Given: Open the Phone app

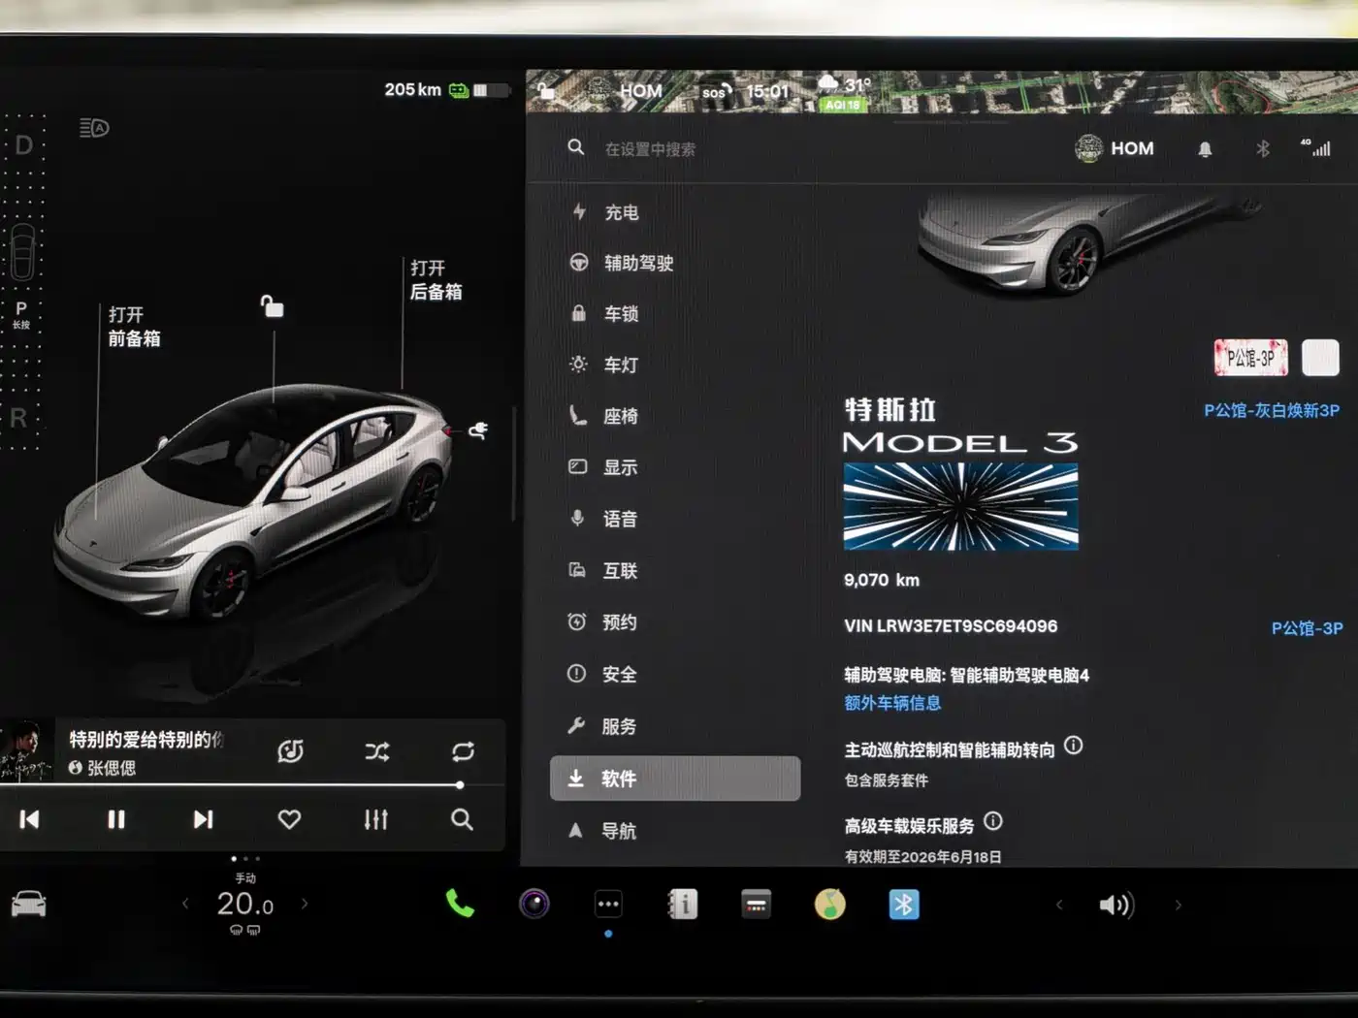Looking at the screenshot, I should (x=460, y=904).
